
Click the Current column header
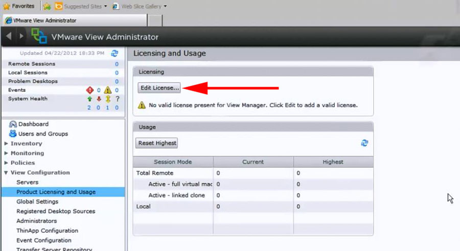253,162
